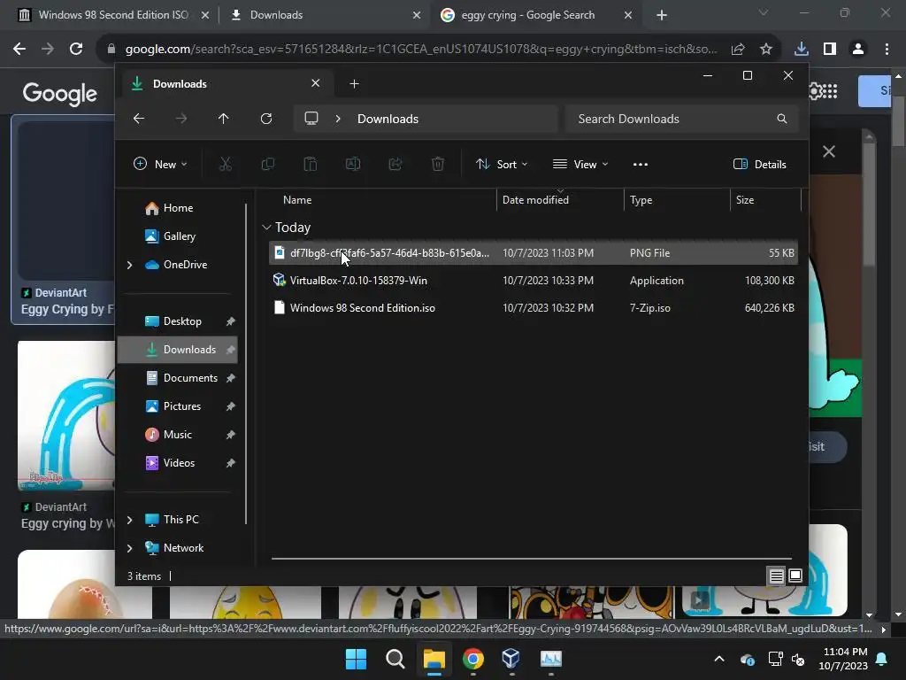Click the VirtualBox icon on the taskbar
The image size is (906, 680).
(x=511, y=659)
